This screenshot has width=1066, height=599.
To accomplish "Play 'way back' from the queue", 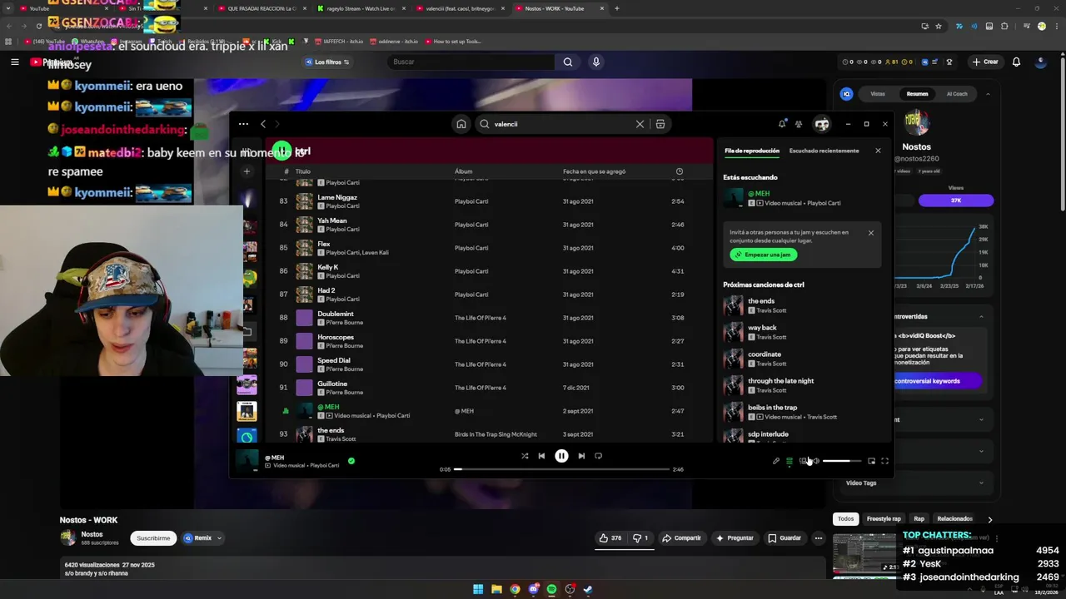I will point(802,332).
